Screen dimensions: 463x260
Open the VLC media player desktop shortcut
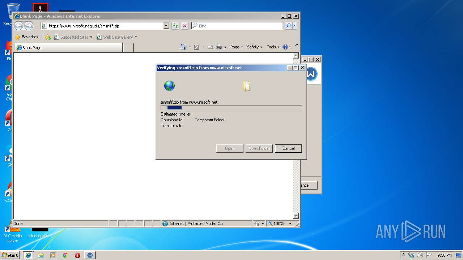pyautogui.click(x=13, y=233)
